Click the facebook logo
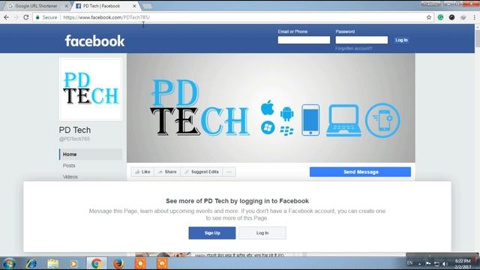480x270 pixels. (x=94, y=40)
